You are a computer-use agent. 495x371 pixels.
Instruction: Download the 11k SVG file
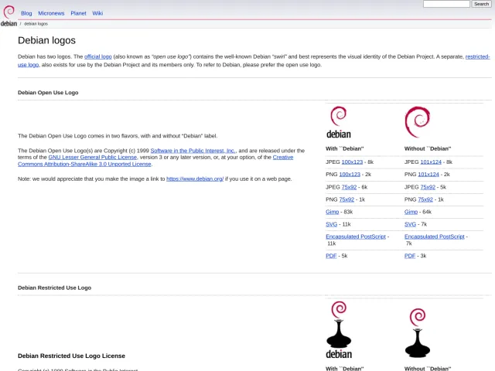coord(332,224)
